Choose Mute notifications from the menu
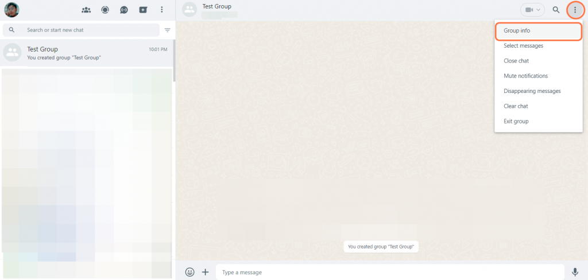Screen dimensions: 588x280 click(539, 76)
